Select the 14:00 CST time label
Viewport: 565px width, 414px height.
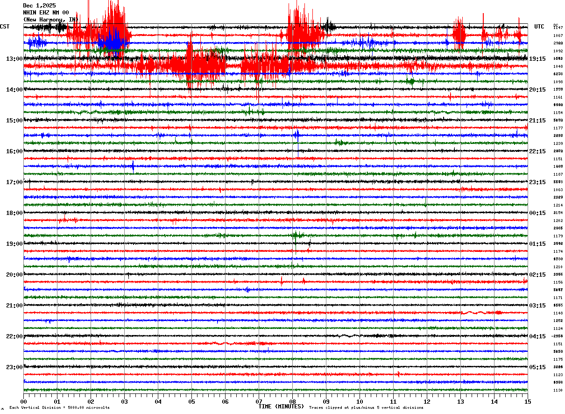pyautogui.click(x=14, y=89)
